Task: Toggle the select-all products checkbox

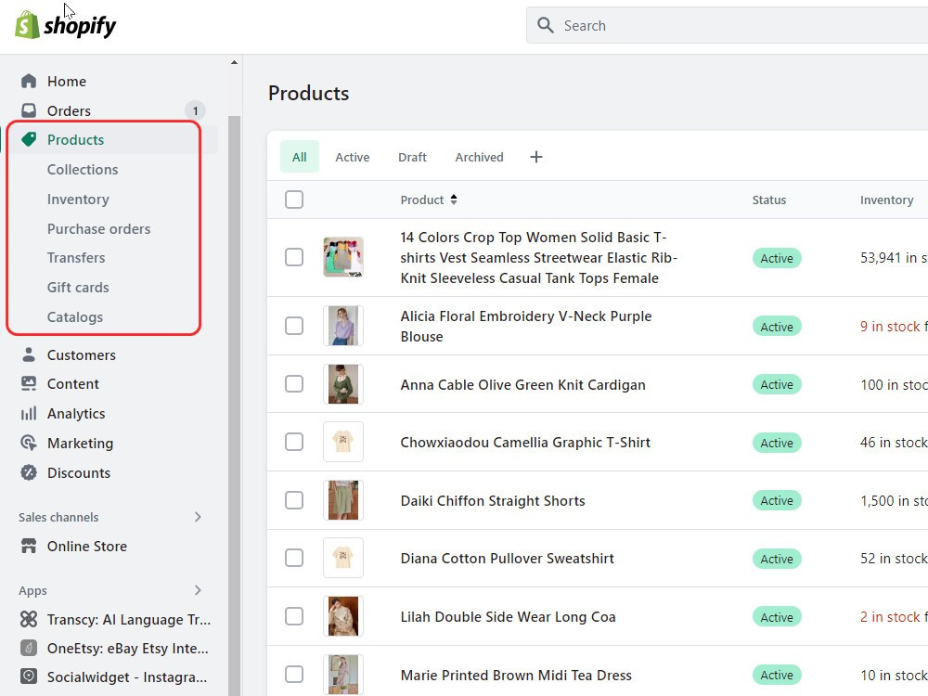Action: 294,200
